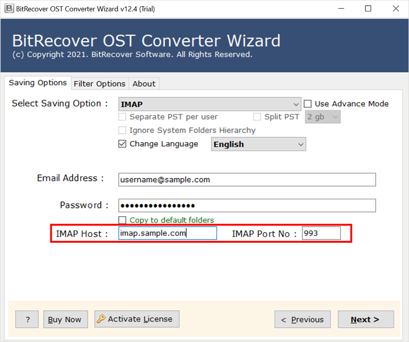Click the BitRecover app icon in title bar
This screenshot has height=342, width=409.
9,9
